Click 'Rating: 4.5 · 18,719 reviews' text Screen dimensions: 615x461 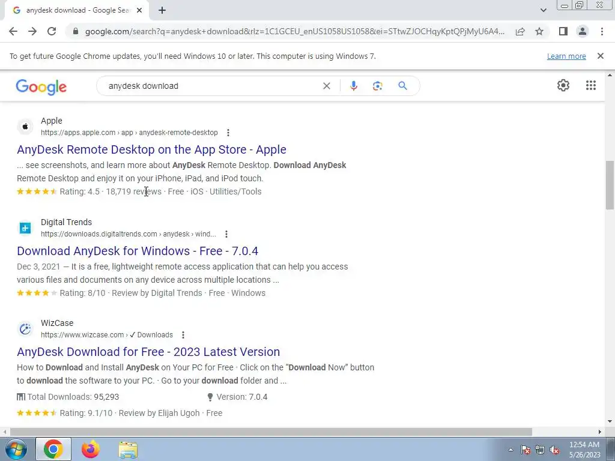(x=111, y=191)
